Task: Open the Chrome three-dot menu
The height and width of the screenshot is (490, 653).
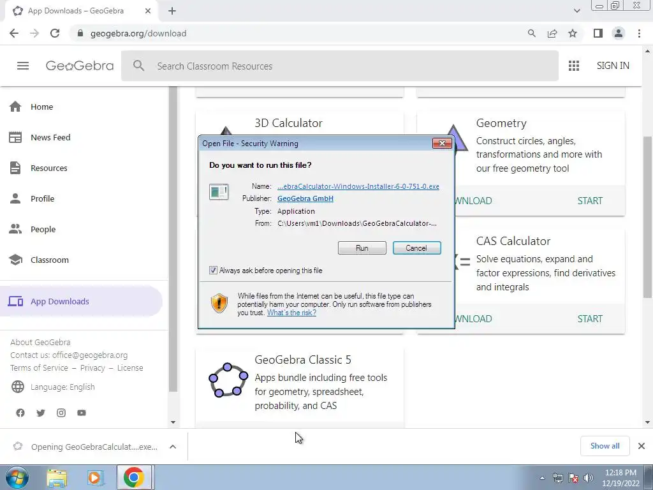Action: click(x=639, y=33)
